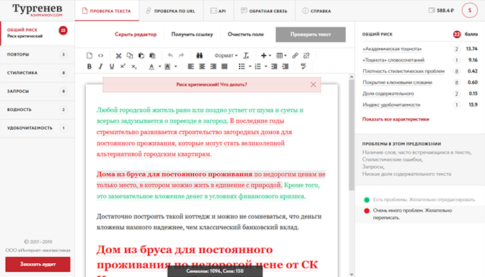Close the Риск критический alert banner
485x277 pixels.
314,85
